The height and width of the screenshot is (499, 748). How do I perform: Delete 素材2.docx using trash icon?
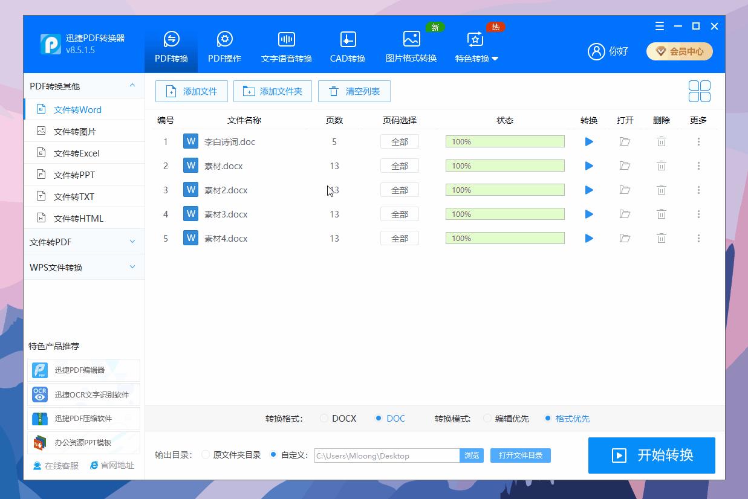662,190
